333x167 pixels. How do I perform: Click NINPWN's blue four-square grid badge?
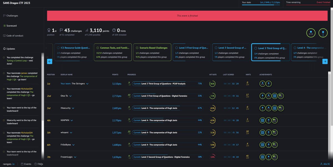[262, 120]
